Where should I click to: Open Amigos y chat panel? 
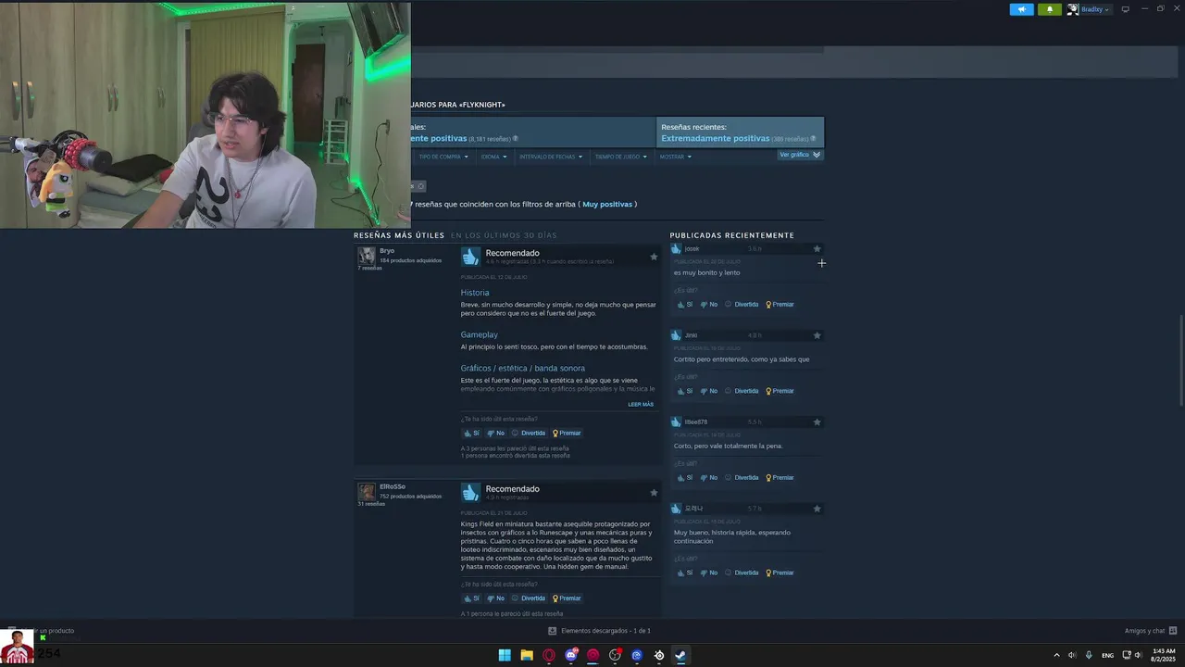(1151, 631)
